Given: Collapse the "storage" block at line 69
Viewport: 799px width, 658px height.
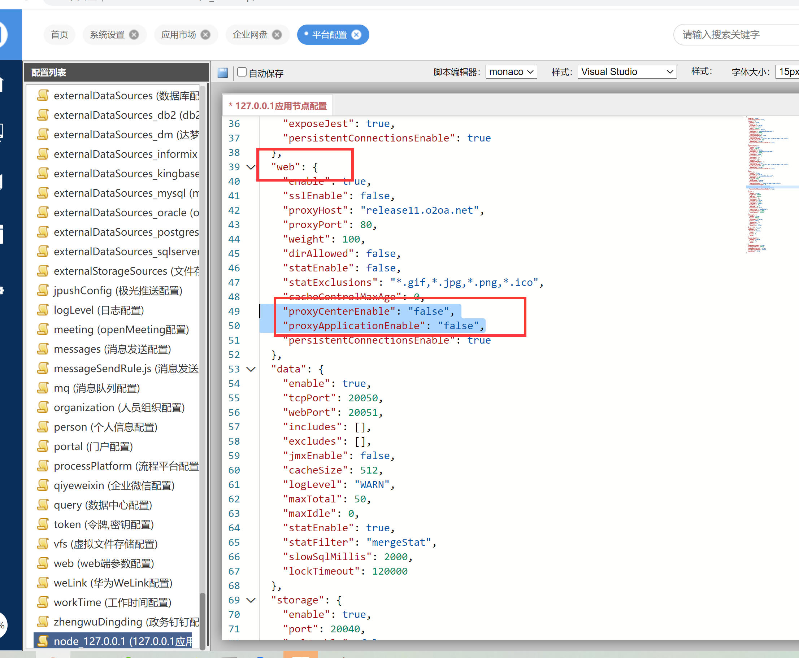Looking at the screenshot, I should pos(251,600).
